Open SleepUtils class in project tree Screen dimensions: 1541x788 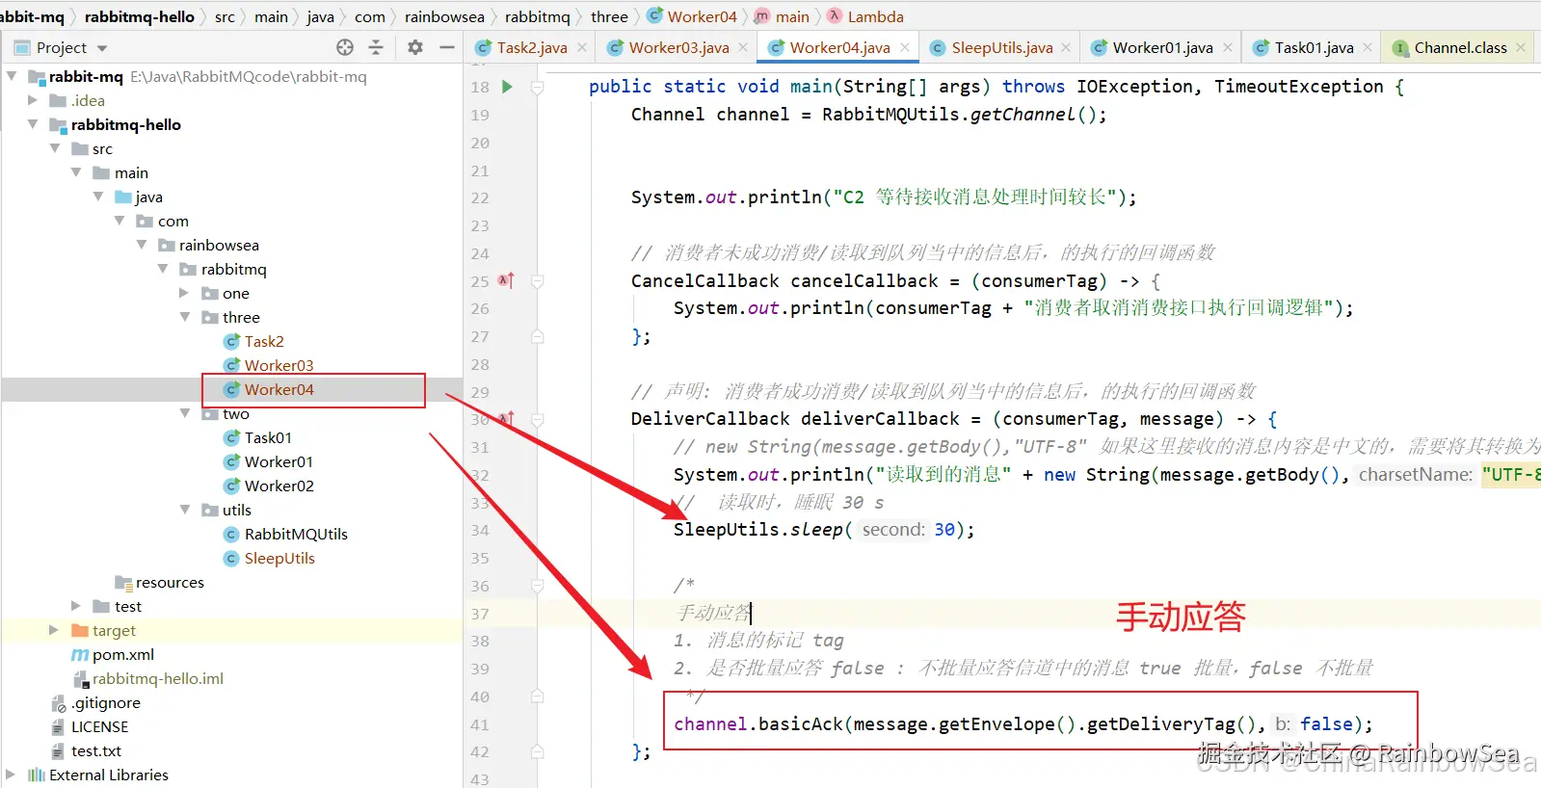point(279,558)
